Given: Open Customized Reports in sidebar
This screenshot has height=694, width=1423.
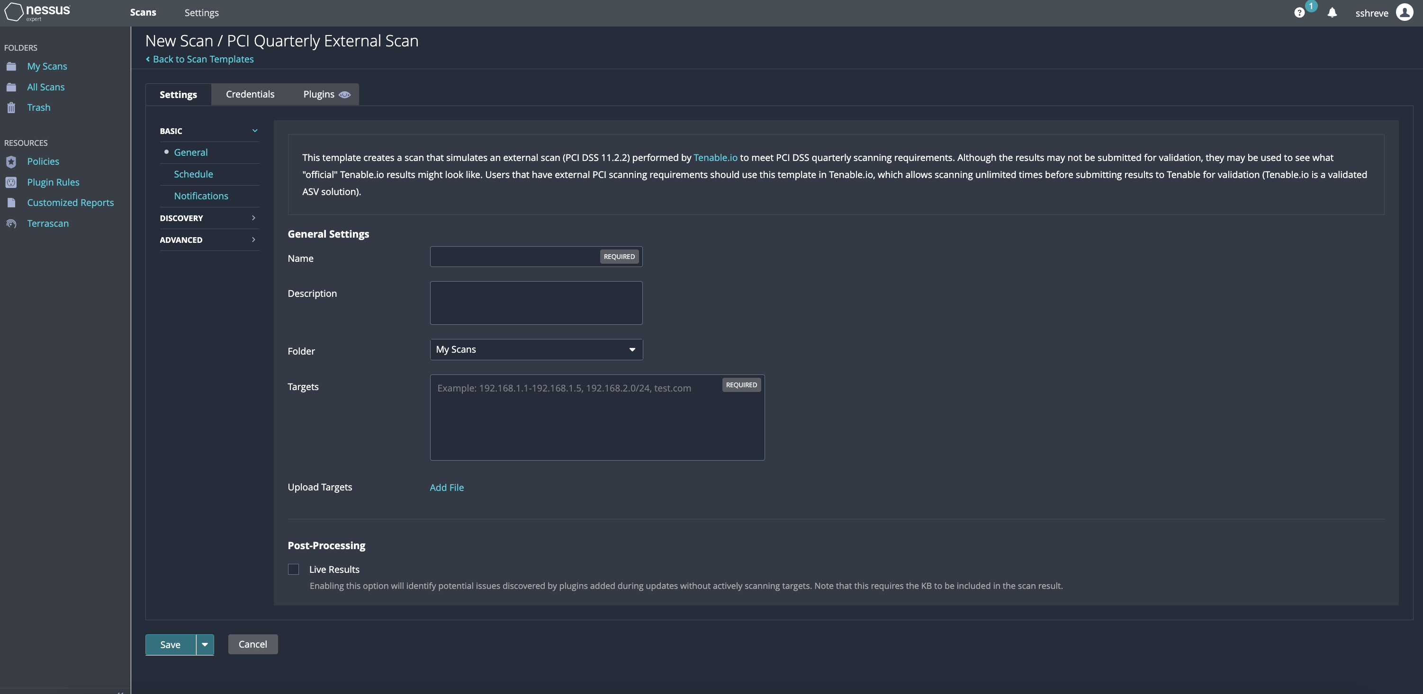Looking at the screenshot, I should point(70,203).
